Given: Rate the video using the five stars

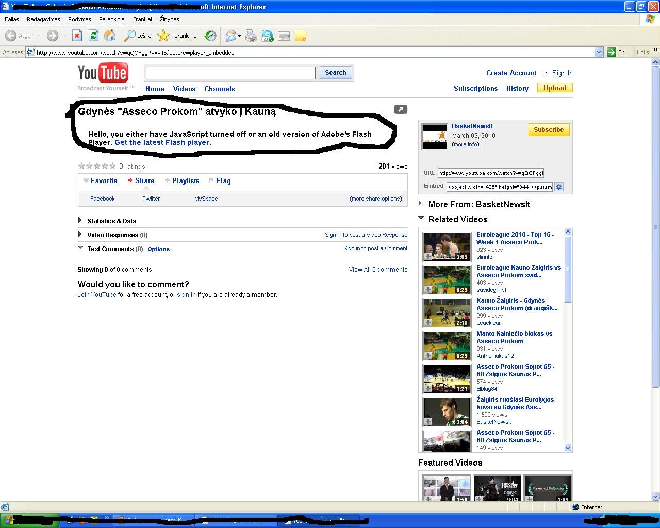Looking at the screenshot, I should pos(97,166).
